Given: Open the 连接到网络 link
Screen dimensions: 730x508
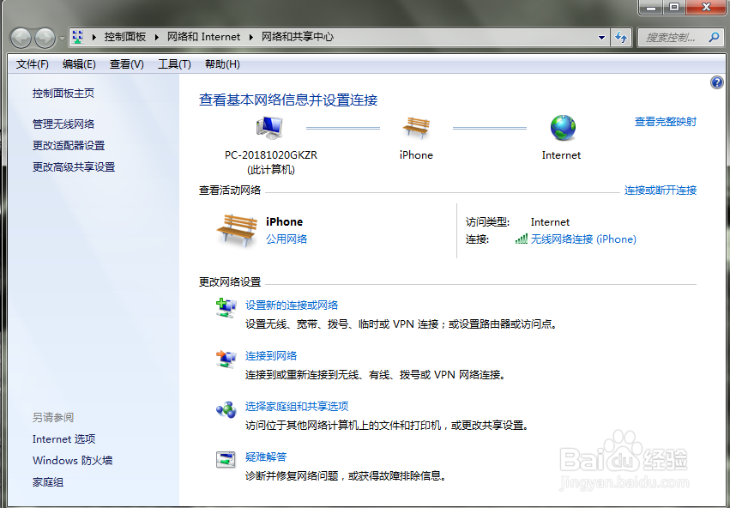Looking at the screenshot, I should 271,356.
